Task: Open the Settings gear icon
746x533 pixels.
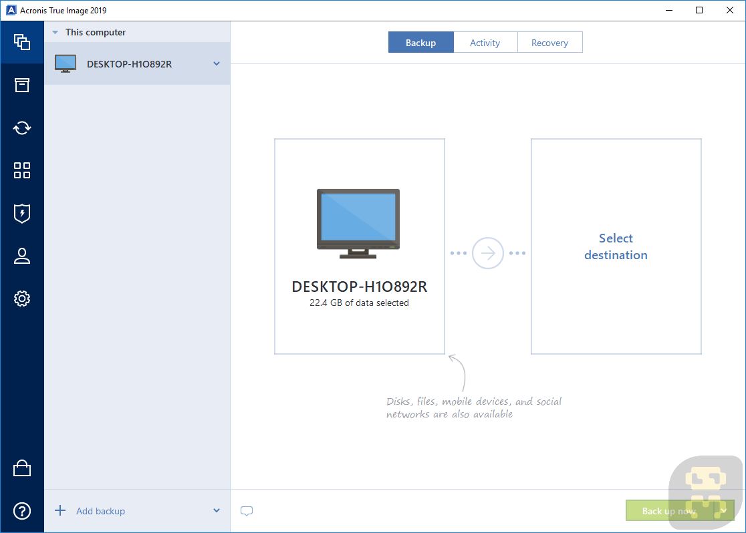Action: tap(22, 299)
